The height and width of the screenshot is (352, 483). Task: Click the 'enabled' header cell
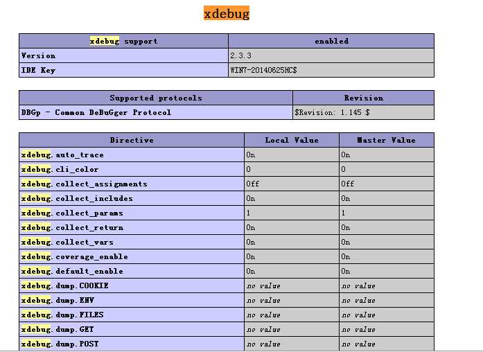pyautogui.click(x=331, y=41)
